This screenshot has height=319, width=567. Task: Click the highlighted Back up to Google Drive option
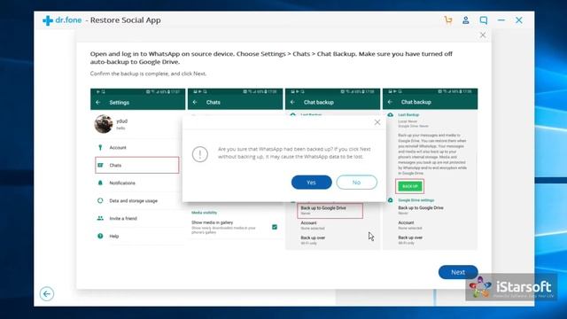330,211
